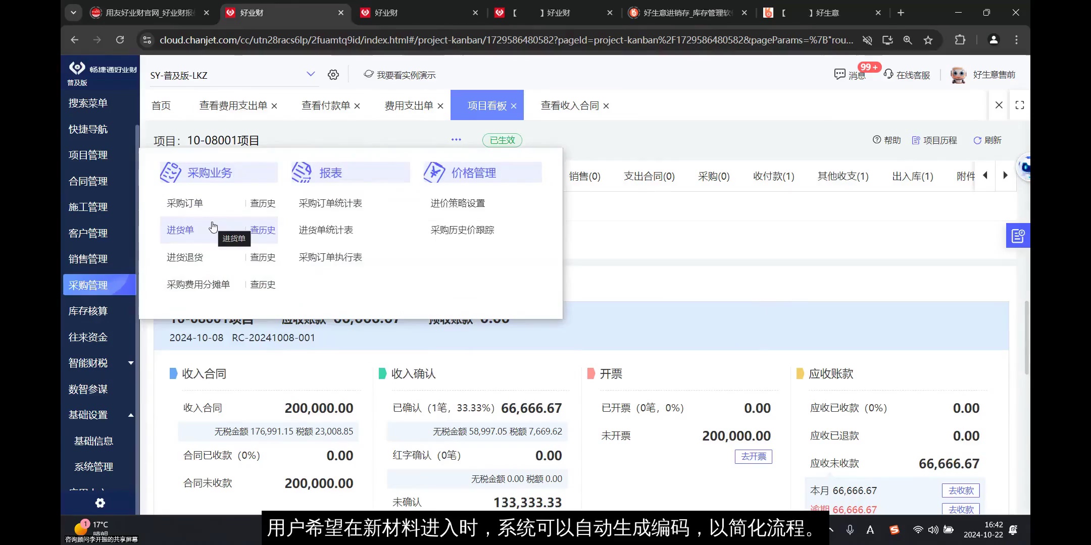1091x545 pixels.
Task: Open the 消息 notifications bell
Action: click(839, 74)
